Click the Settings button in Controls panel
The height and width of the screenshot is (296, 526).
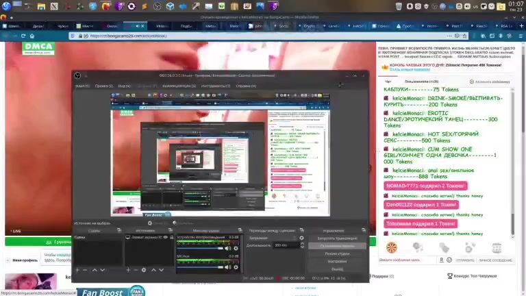pyautogui.click(x=336, y=261)
